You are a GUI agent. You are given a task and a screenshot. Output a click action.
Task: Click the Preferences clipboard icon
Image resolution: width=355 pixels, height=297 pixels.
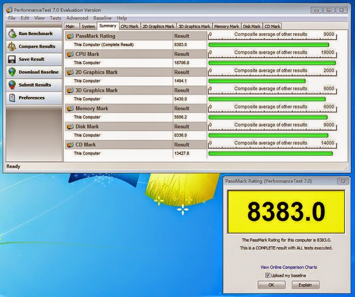tap(12, 98)
